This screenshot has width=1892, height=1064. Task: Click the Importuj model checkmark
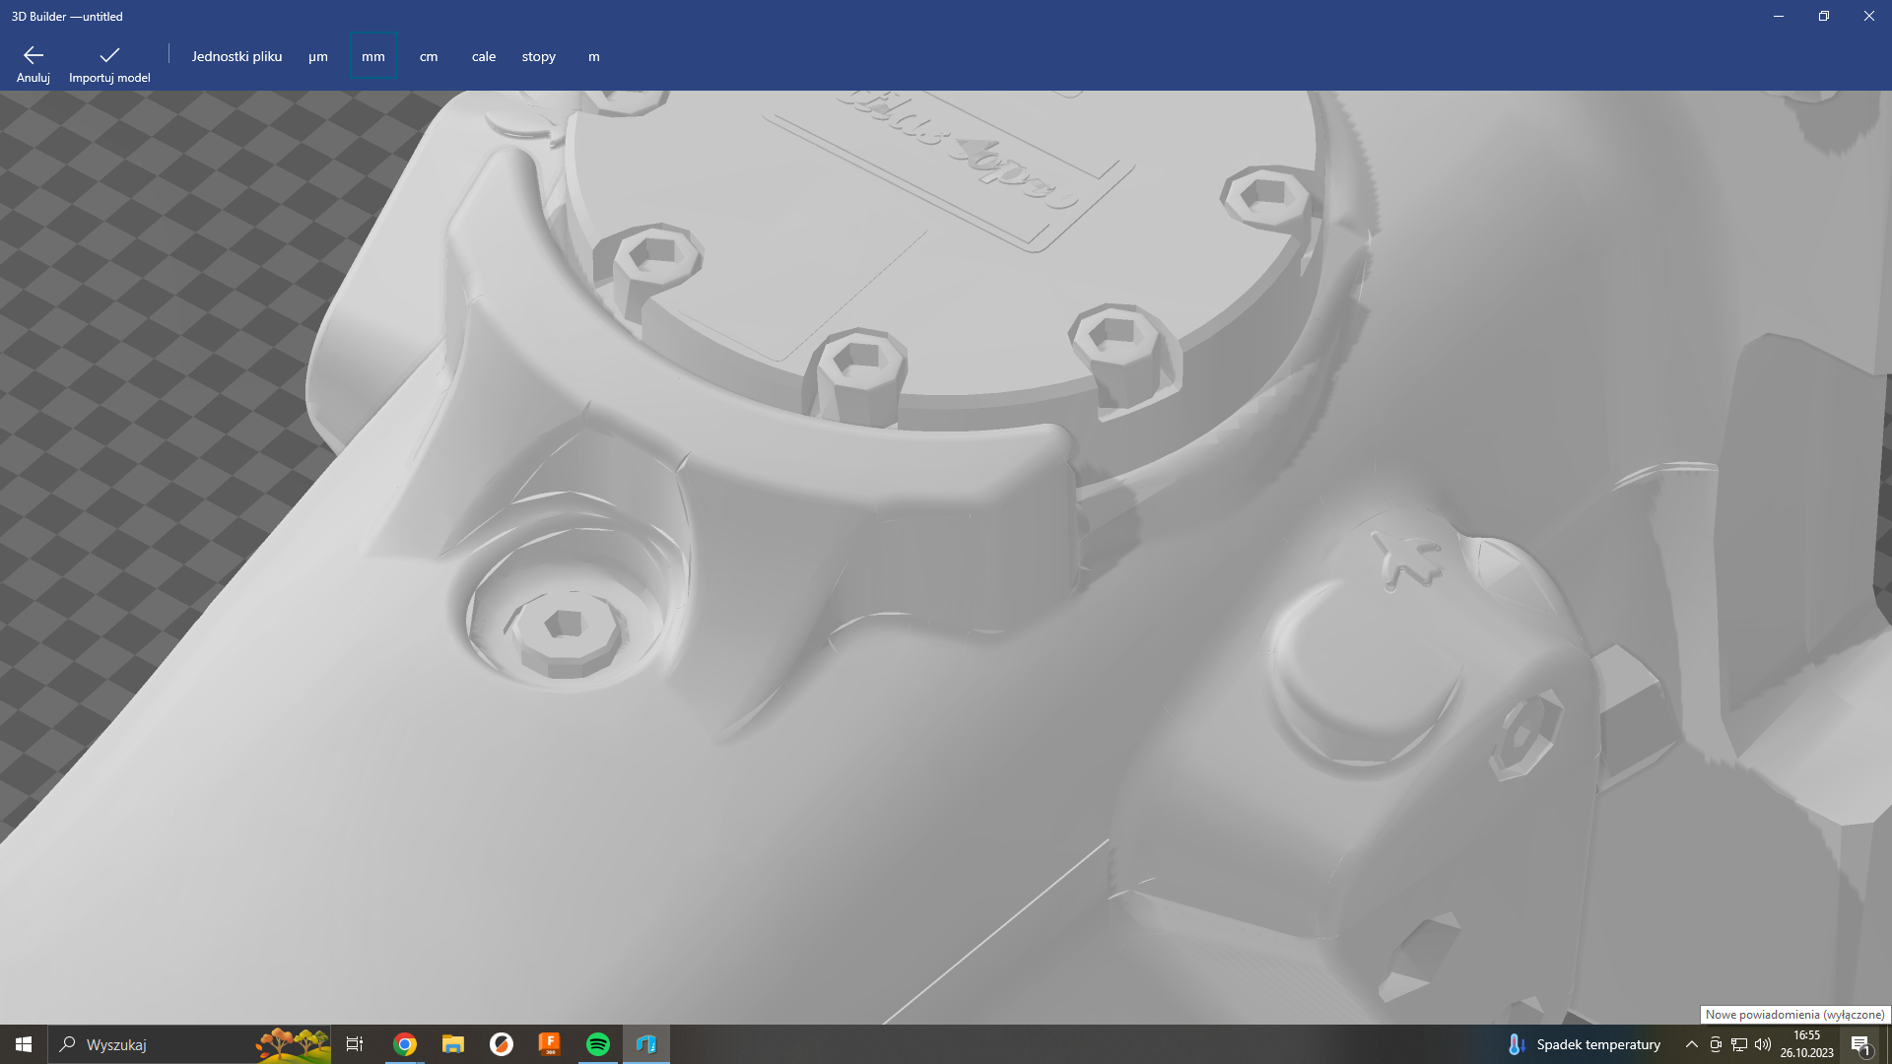click(109, 63)
